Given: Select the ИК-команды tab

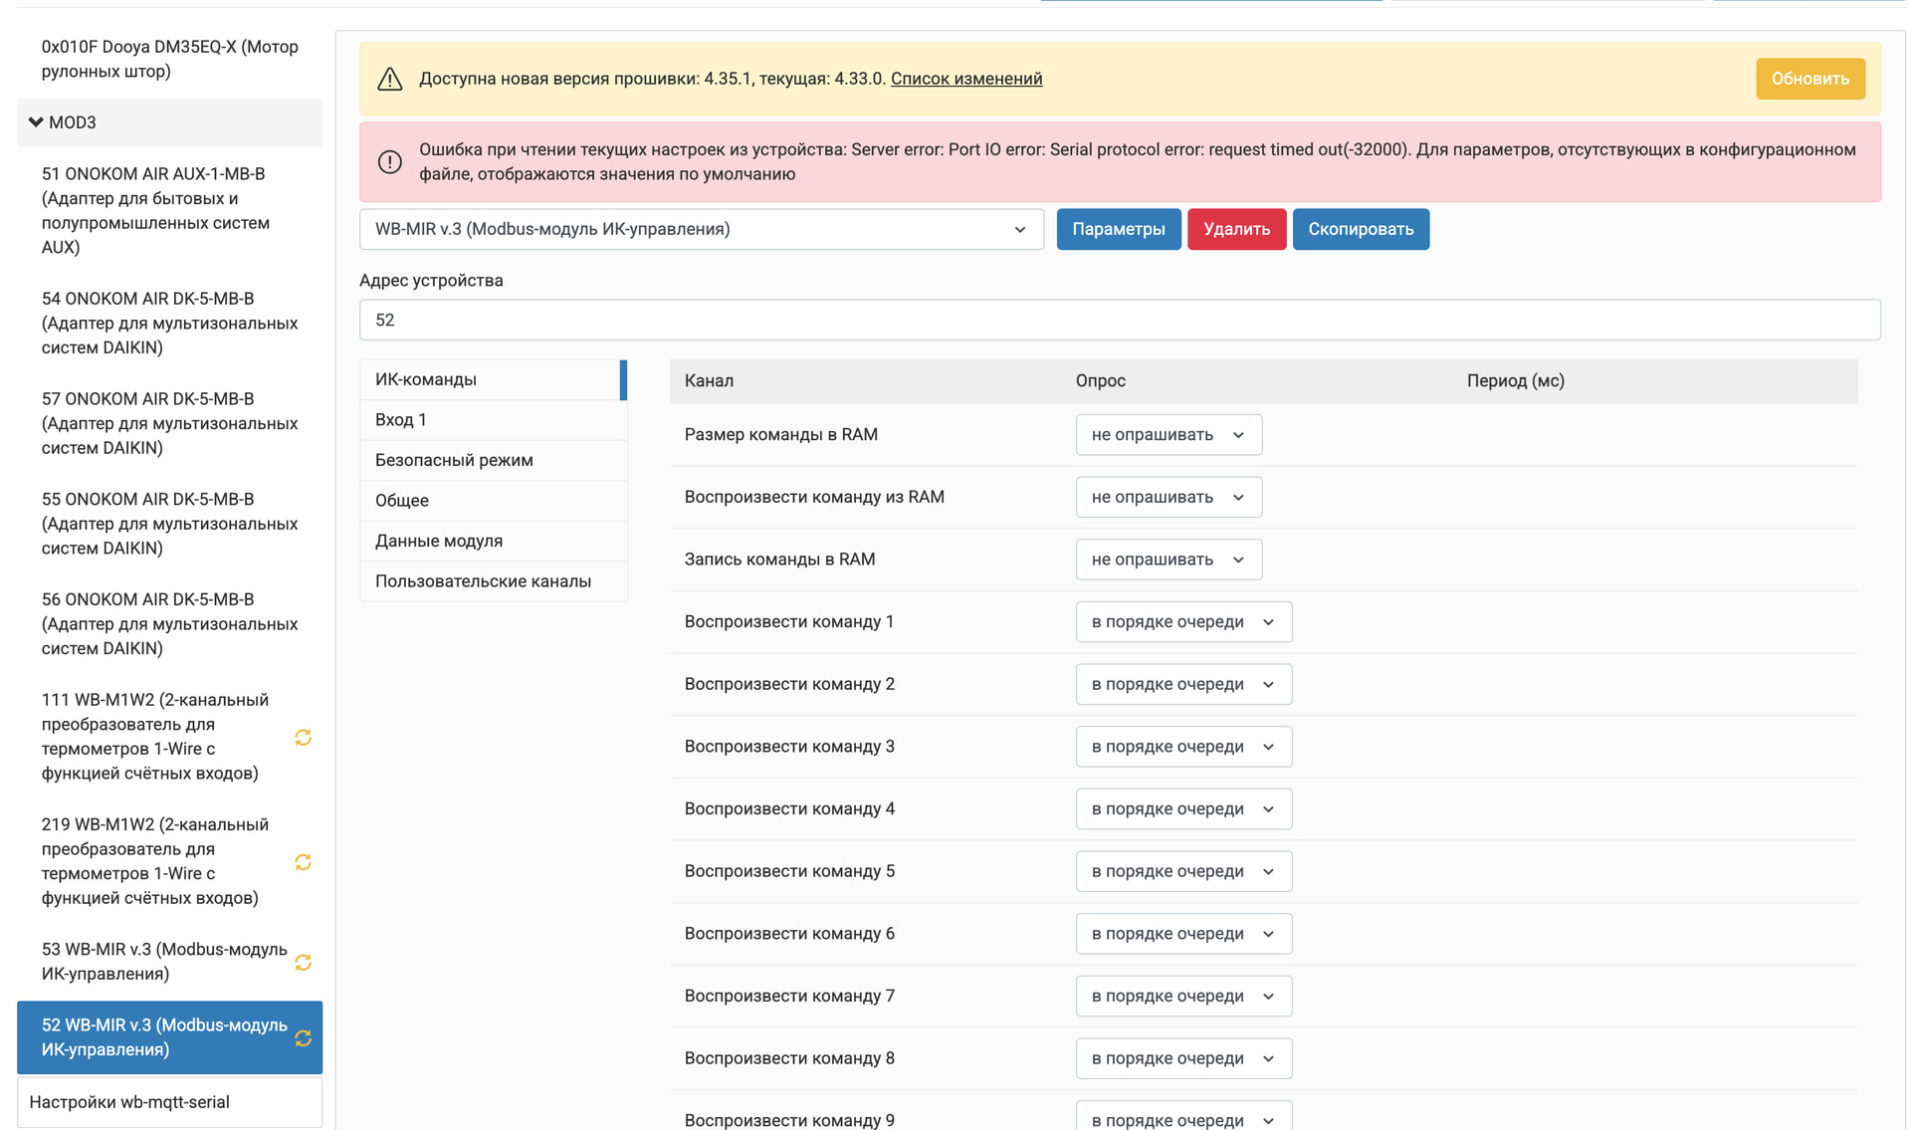Looking at the screenshot, I should [x=493, y=379].
